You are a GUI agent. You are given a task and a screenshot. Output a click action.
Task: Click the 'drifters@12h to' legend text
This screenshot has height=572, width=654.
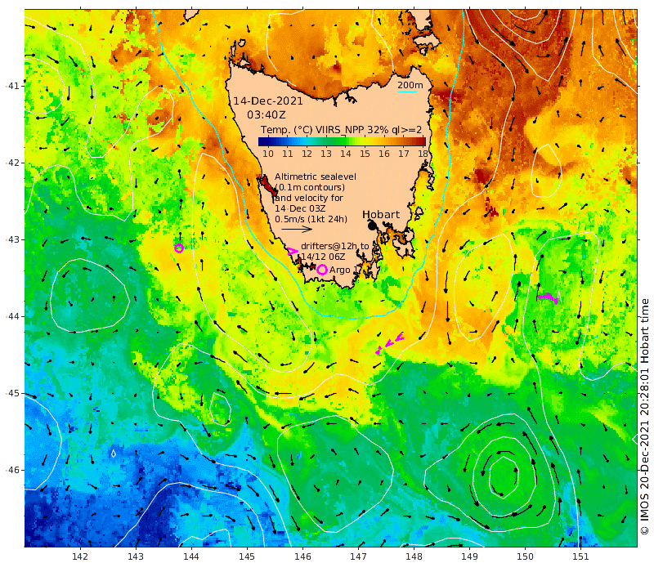coord(335,247)
